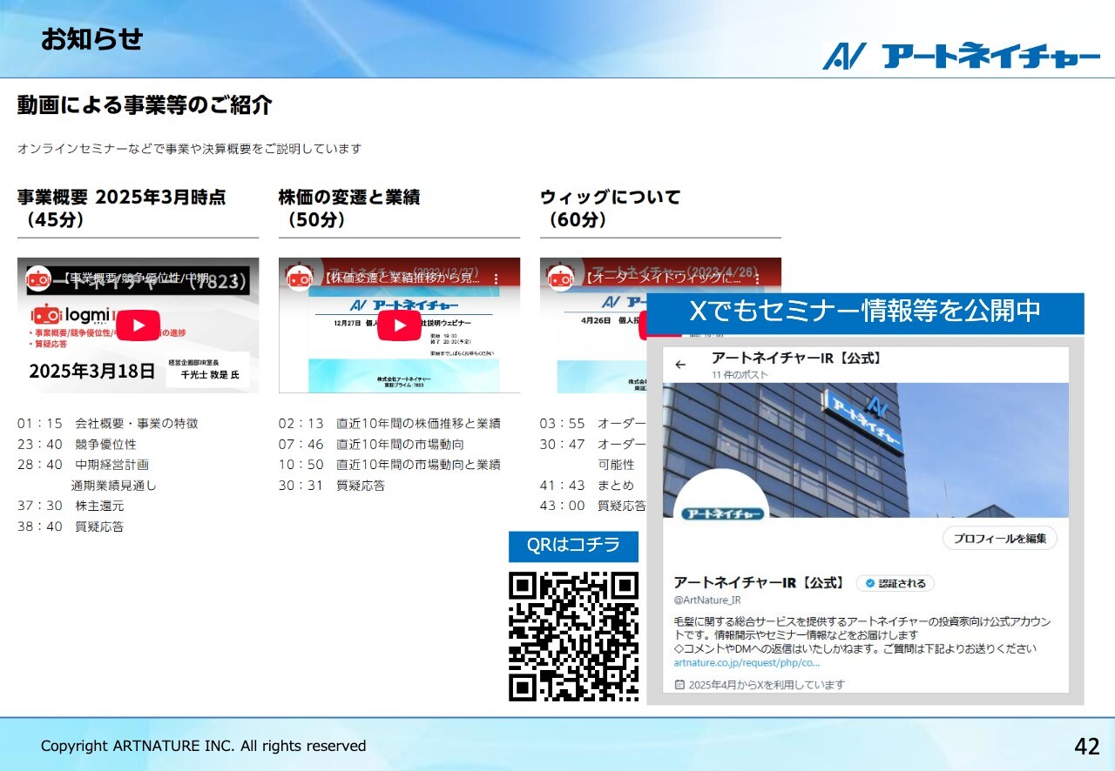The height and width of the screenshot is (771, 1115).
Task: Click the Copyright ARTNATURE INC. footer text
Action: (x=204, y=746)
